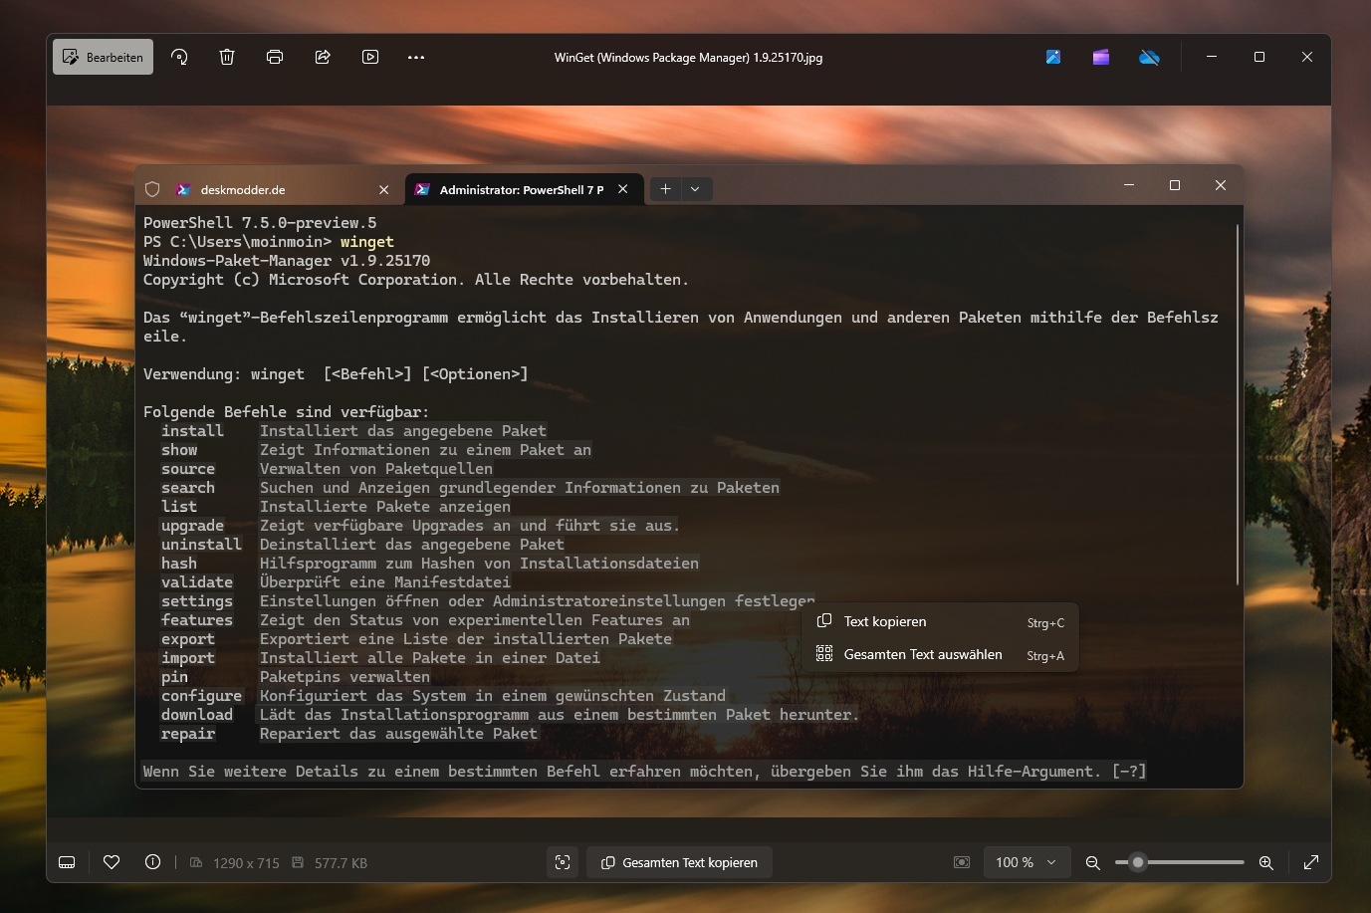Click Gesamten Text kopieren button
The width and height of the screenshot is (1371, 913).
tap(679, 862)
